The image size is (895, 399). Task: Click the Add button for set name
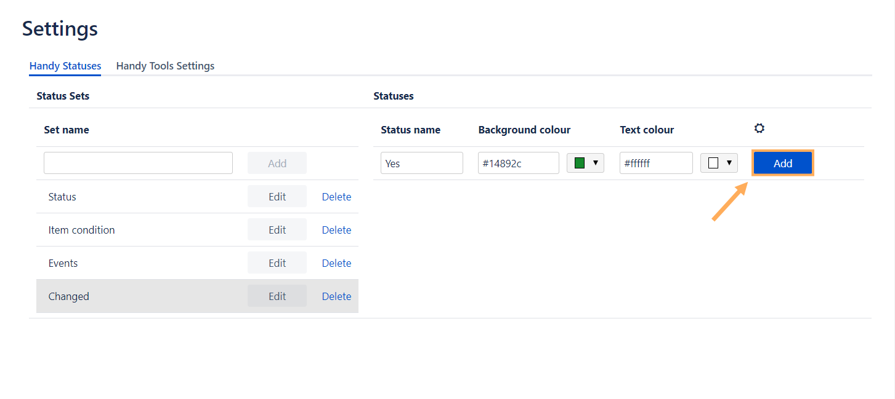click(x=277, y=163)
